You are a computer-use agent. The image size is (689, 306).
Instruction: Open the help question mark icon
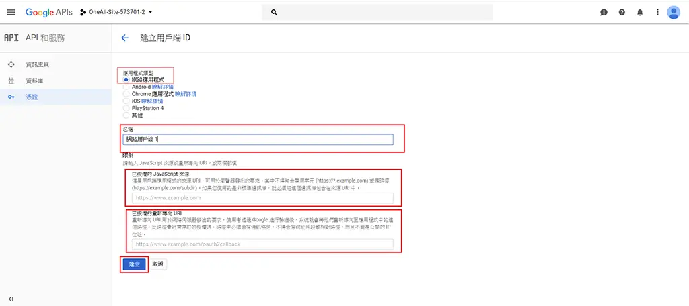pyautogui.click(x=622, y=13)
